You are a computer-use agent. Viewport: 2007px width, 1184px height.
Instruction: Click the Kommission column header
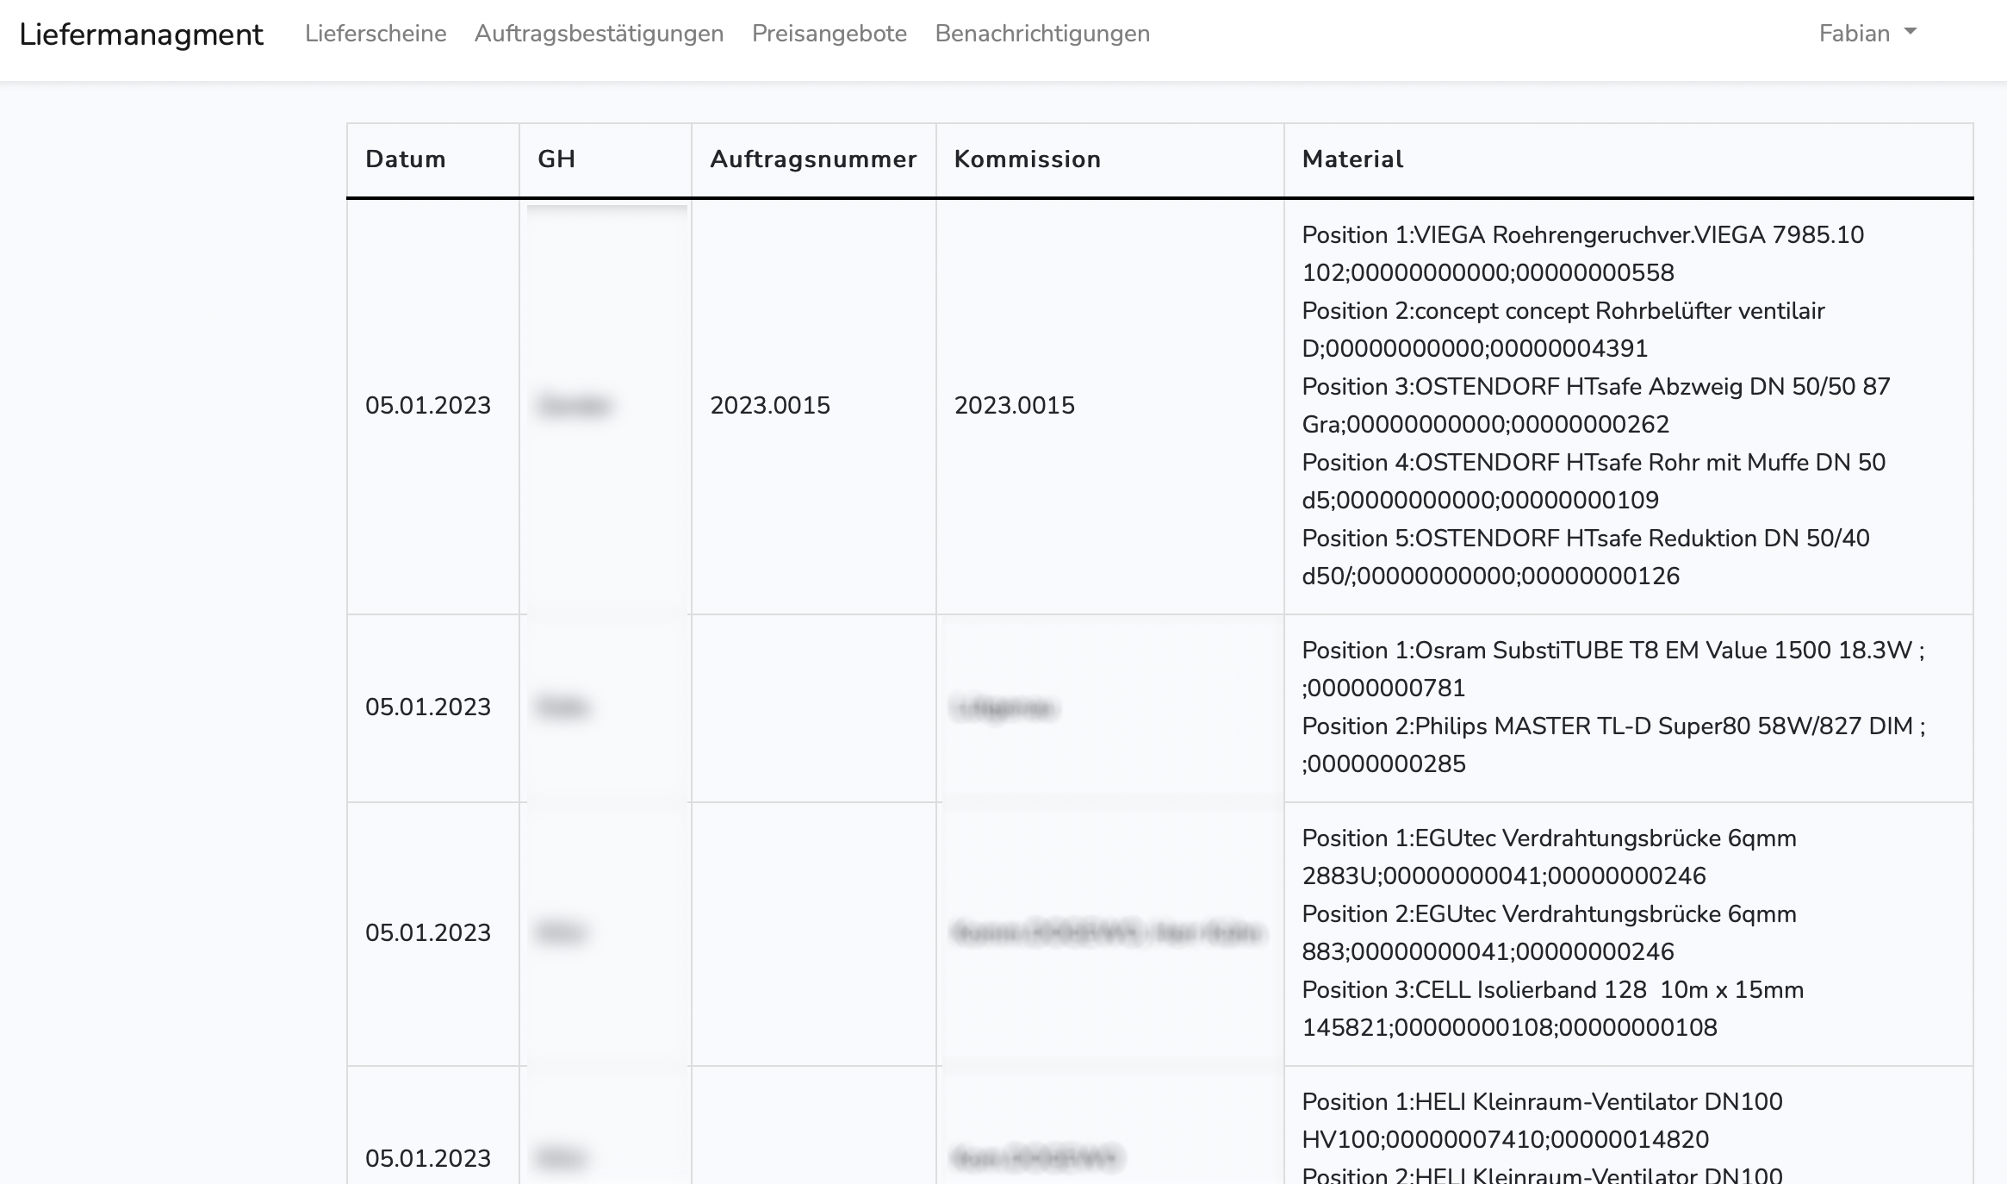1028,159
